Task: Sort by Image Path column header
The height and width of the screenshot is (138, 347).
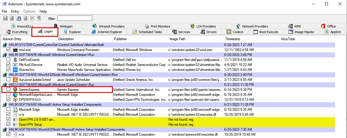Action: coord(196,39)
